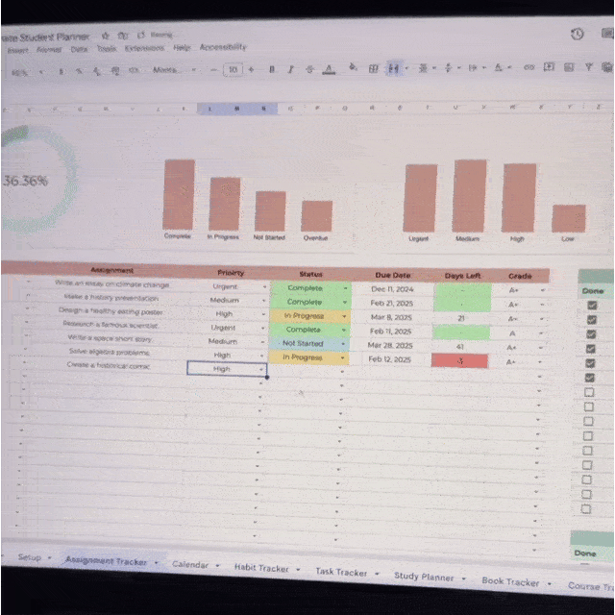Open Status dropdown showing Not Started
This screenshot has height=615, width=615.
coord(344,343)
